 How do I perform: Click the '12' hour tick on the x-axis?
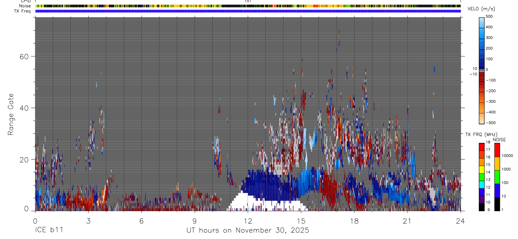pos(248,220)
